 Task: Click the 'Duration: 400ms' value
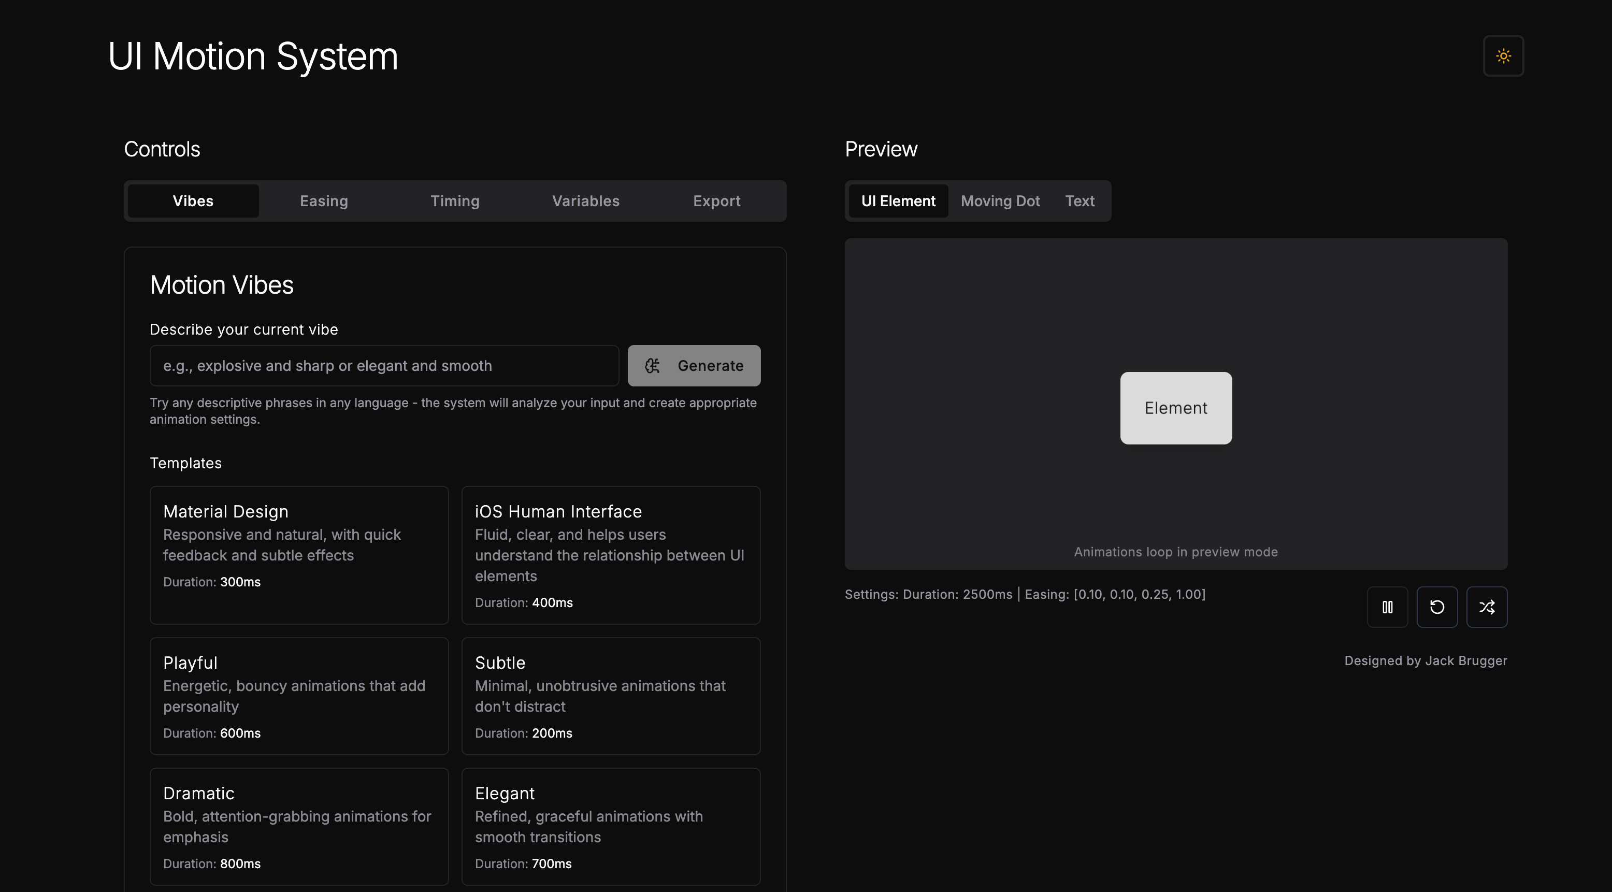[524, 602]
